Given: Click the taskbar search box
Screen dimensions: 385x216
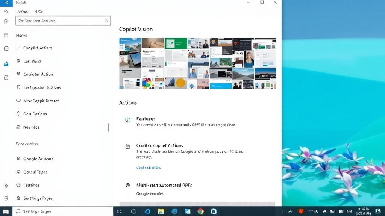Looking at the screenshot, I should (63, 211).
